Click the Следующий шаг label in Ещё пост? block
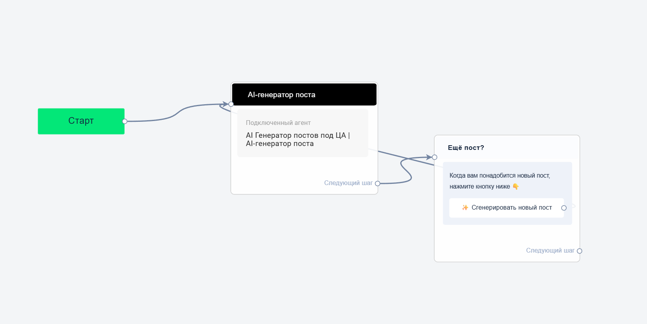 pos(550,251)
